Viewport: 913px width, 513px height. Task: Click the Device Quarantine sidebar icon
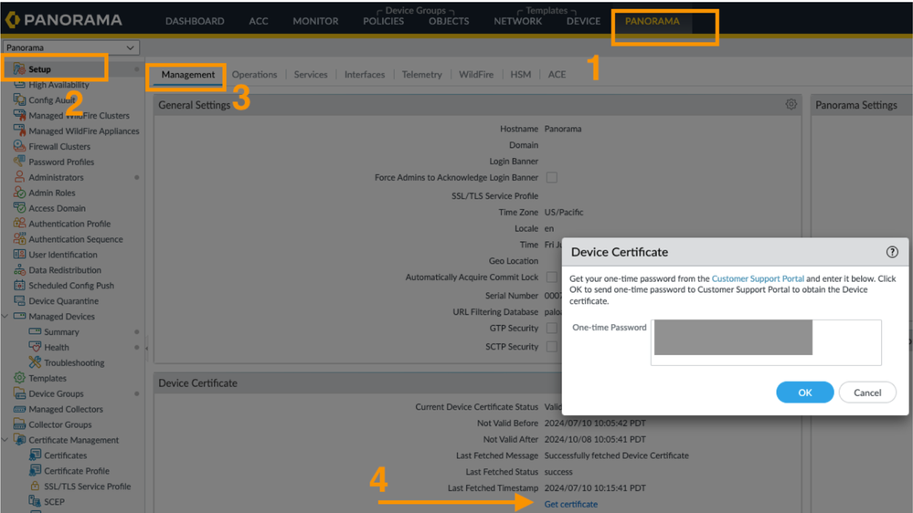coord(19,300)
